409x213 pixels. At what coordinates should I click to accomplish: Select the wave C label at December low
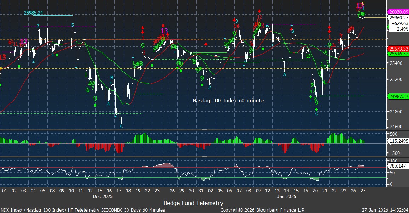point(122,126)
